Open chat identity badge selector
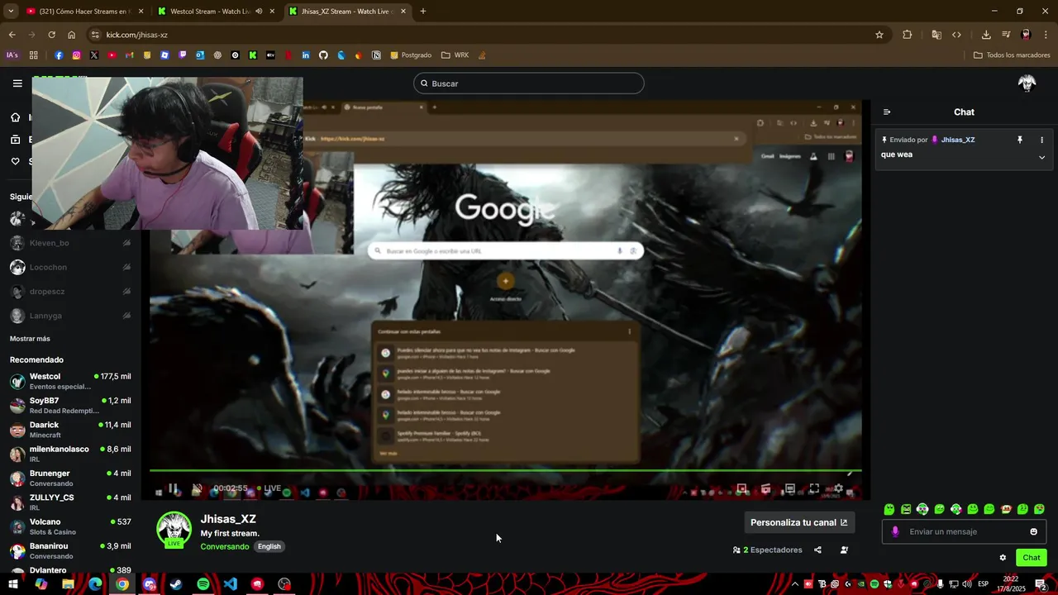Viewport: 1058px width, 595px height. coord(895,531)
